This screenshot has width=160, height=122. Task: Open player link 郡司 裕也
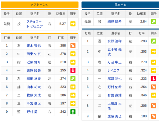[x=114, y=79]
